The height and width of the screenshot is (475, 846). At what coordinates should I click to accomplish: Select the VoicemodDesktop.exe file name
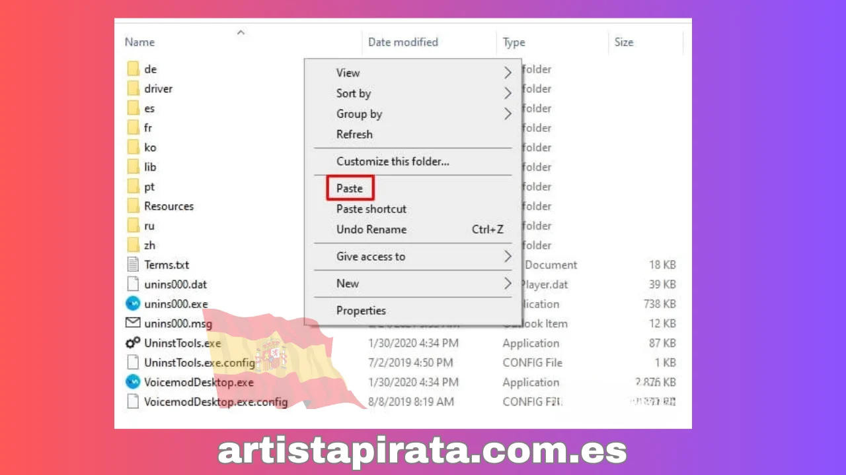(199, 382)
